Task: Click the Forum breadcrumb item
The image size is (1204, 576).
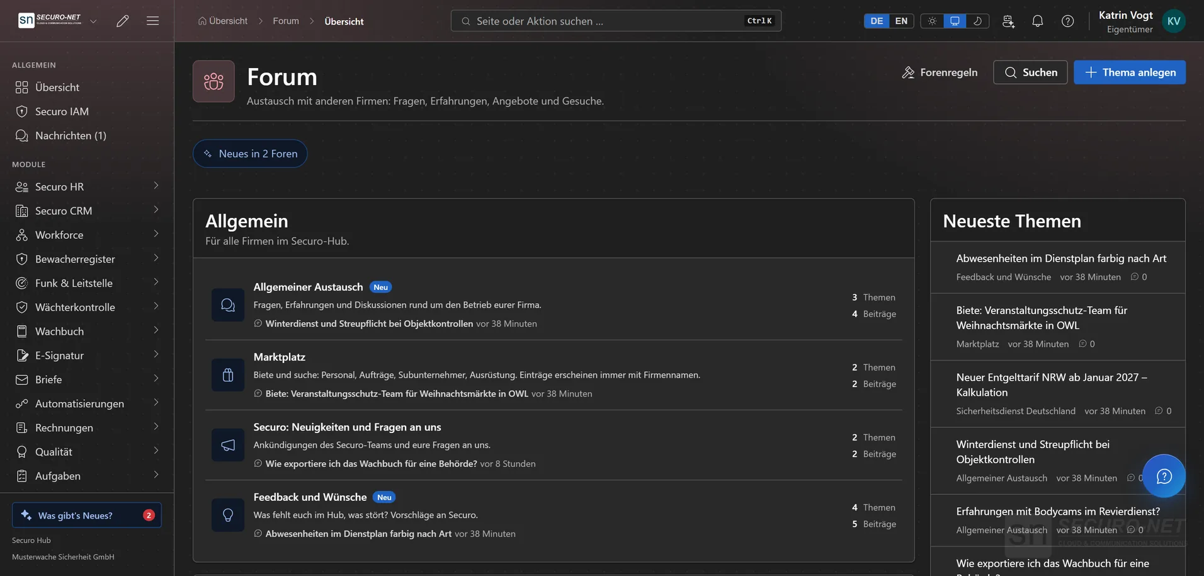Action: coord(286,21)
